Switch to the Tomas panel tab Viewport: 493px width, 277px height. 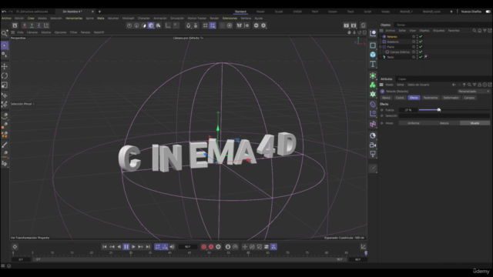pyautogui.click(x=401, y=25)
